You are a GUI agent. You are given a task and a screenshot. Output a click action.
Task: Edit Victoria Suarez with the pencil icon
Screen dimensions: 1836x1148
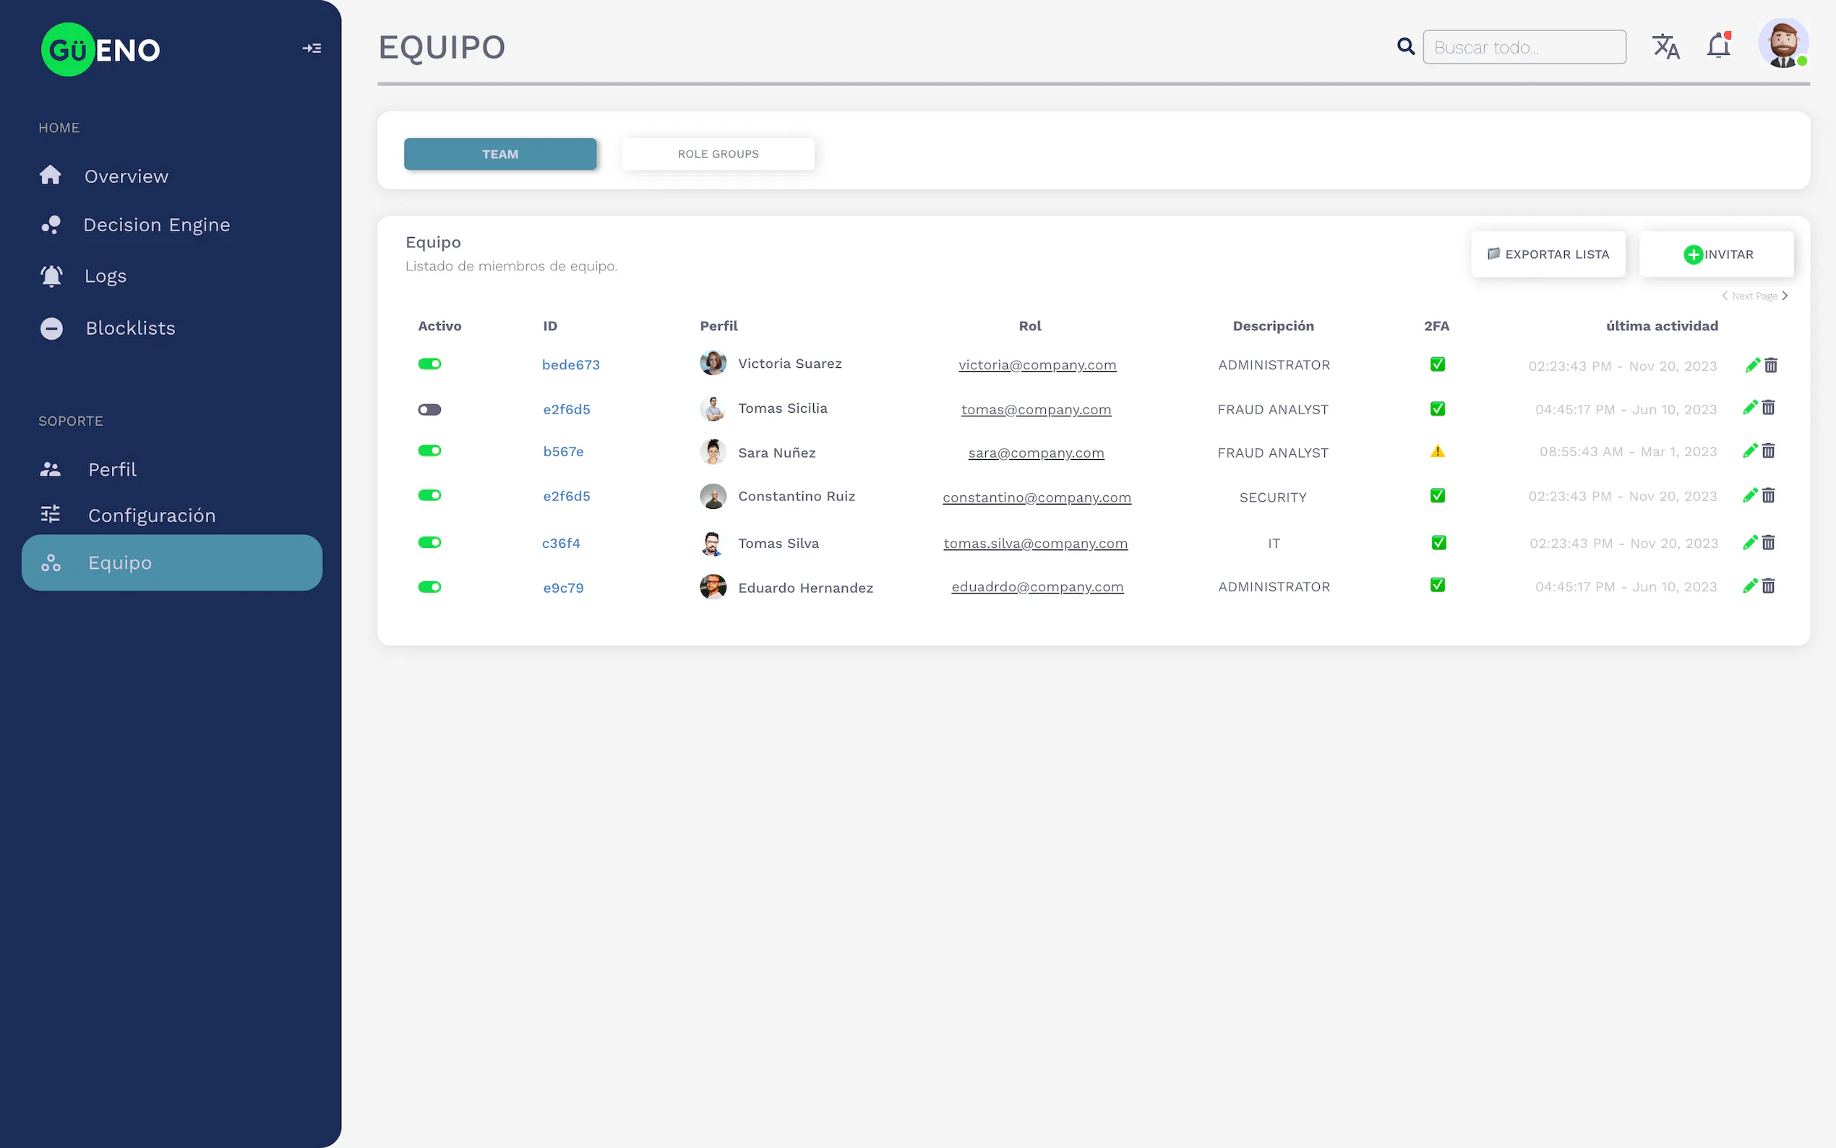click(x=1751, y=365)
